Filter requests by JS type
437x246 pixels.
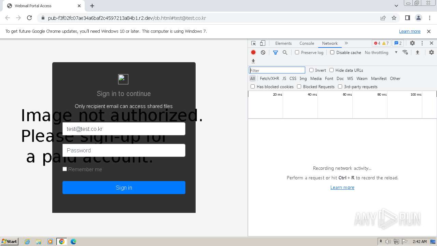(x=284, y=79)
